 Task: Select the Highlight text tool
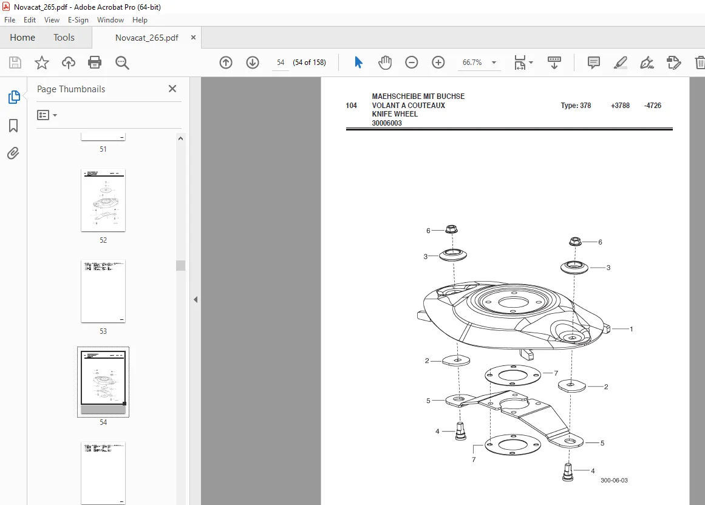point(621,63)
